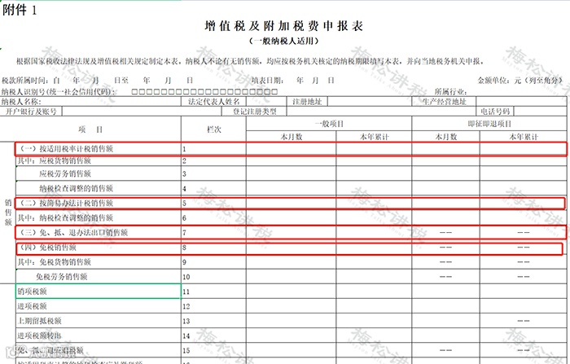
Task: Select the 开户银行及账号 cell
Action: (x=31, y=112)
